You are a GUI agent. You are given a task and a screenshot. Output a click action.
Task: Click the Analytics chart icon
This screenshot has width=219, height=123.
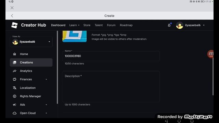point(14,71)
